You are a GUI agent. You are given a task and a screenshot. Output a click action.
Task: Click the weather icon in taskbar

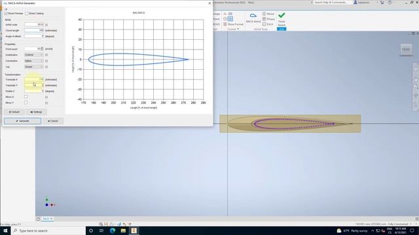coord(339,230)
